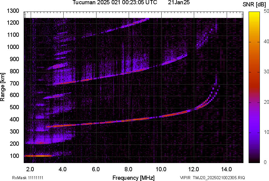Click the 'TMJ20_2025021002305.RIQ' file name
This screenshot has width=269, height=181.
tap(219, 178)
